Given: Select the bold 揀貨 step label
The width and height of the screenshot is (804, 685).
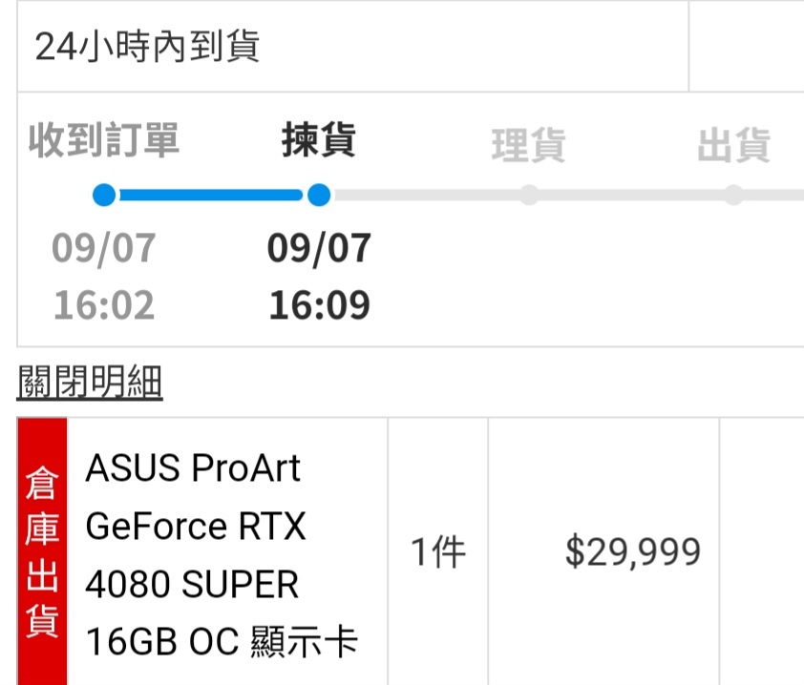Looking at the screenshot, I should pyautogui.click(x=319, y=140).
